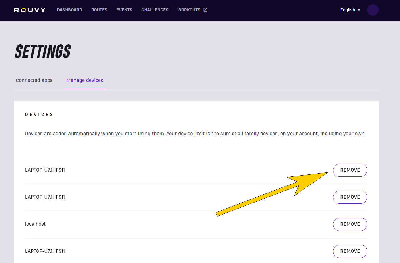Remove the second LAPTOP-U7JHFS11 device
Viewport: 400px width, 263px height.
coord(350,197)
